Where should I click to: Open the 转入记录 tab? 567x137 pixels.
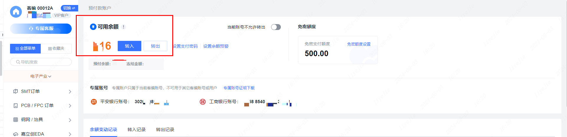point(137,130)
